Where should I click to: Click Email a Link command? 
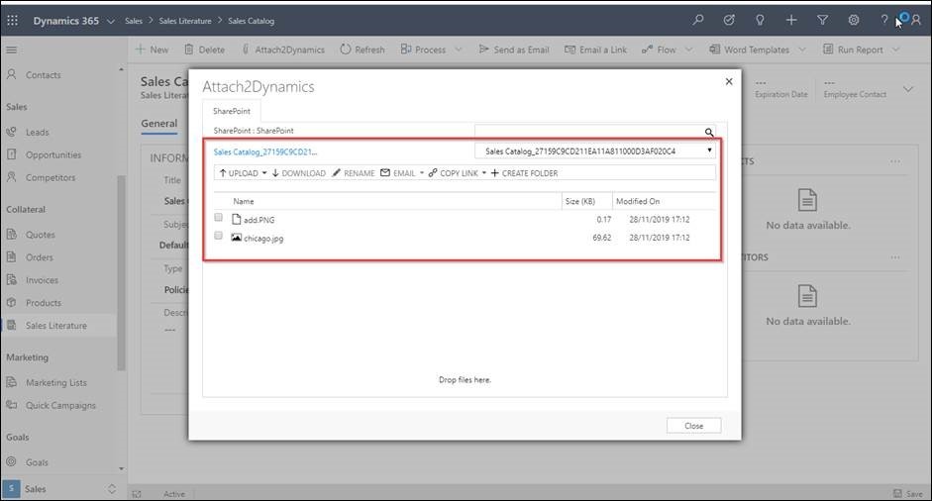[595, 50]
